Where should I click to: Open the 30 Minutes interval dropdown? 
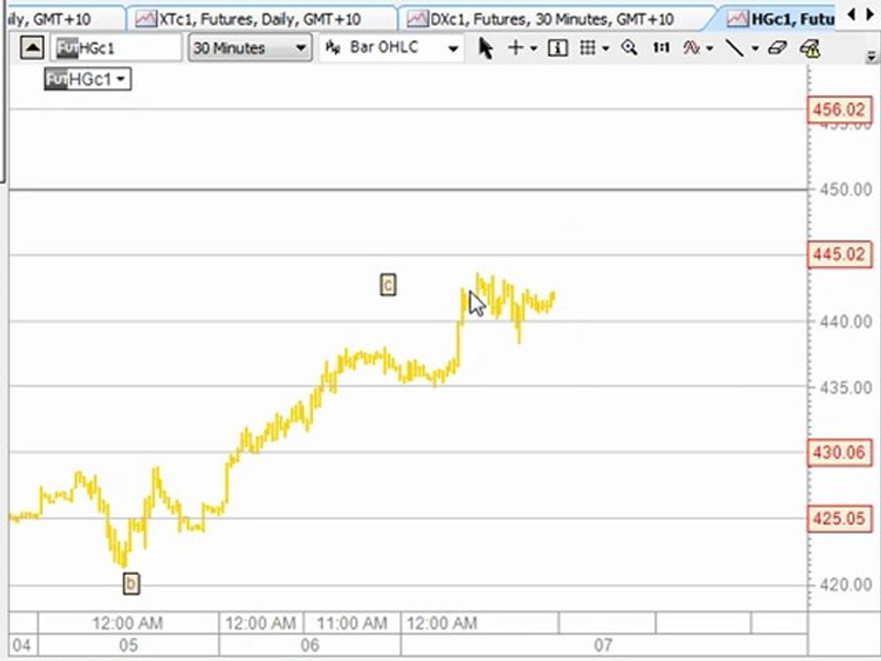tap(250, 48)
